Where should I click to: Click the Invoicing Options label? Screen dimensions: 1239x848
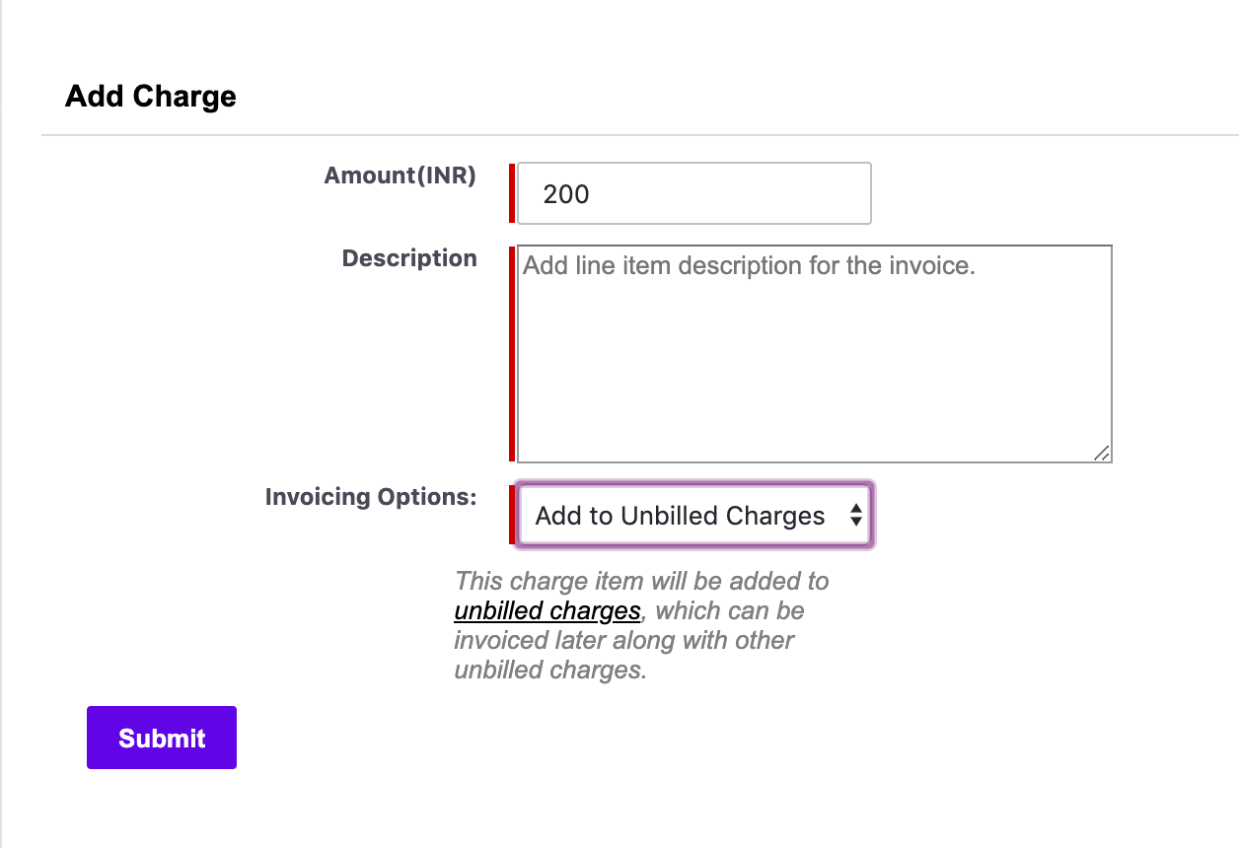[371, 497]
